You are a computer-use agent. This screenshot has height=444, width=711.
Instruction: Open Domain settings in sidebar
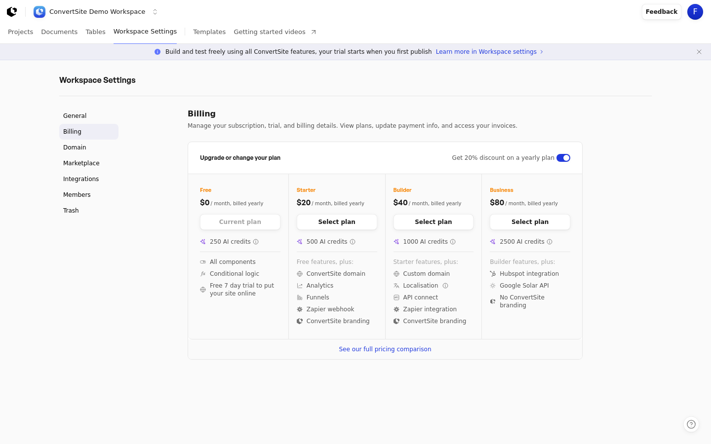(x=89, y=148)
